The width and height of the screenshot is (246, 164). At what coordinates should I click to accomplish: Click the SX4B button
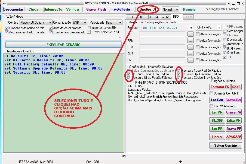(x=236, y=87)
